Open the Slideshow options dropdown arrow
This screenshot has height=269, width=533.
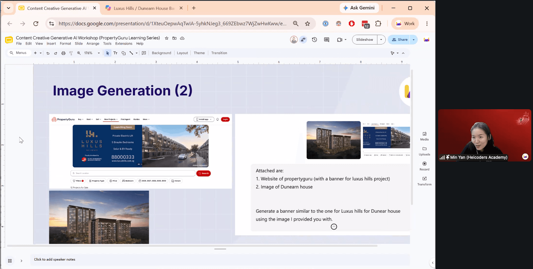pos(381,39)
